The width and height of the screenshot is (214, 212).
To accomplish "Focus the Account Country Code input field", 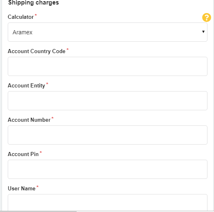I will tap(108, 67).
